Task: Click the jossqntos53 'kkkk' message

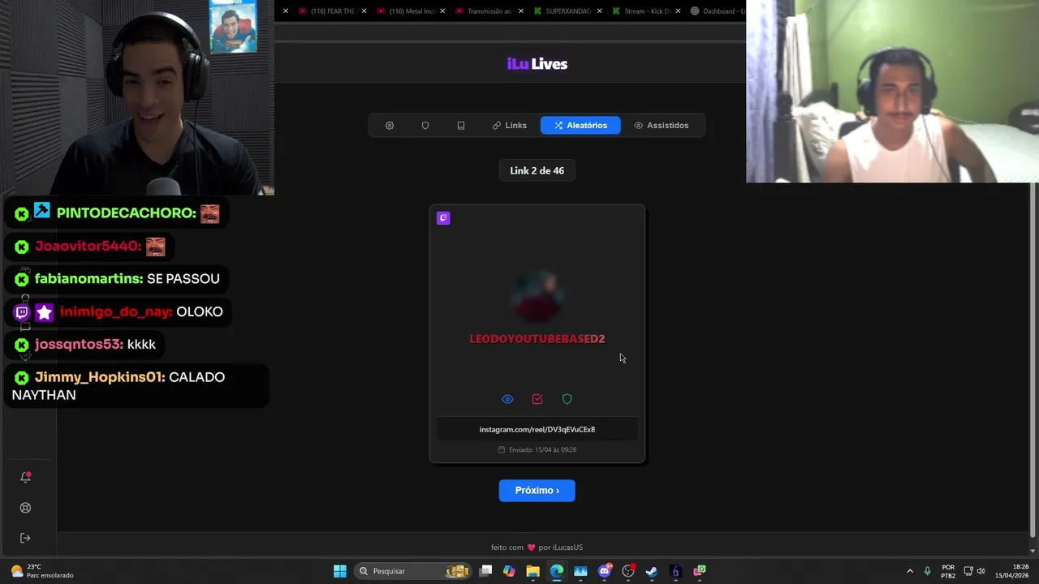Action: coord(85,345)
